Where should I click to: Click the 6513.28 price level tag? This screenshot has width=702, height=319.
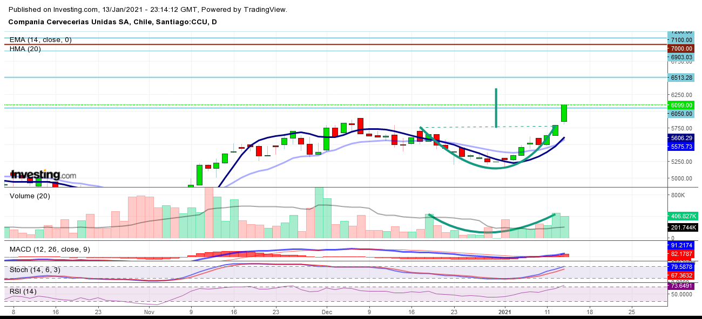click(x=682, y=78)
